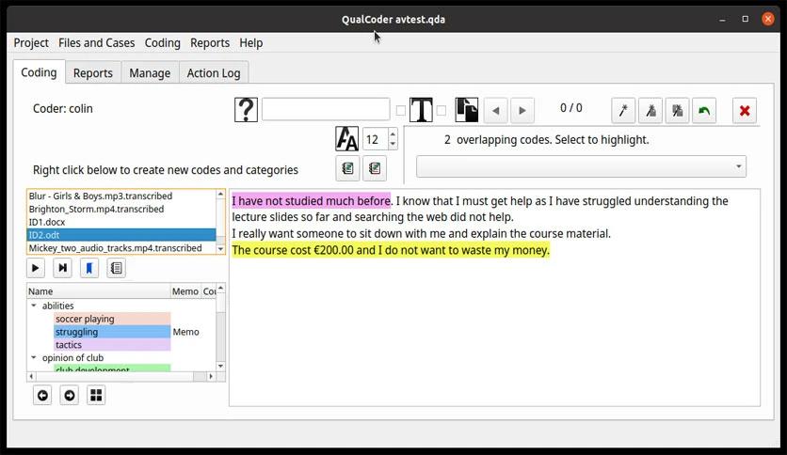
Task: Decrease font size with down stepper arrow
Action: pyautogui.click(x=393, y=145)
